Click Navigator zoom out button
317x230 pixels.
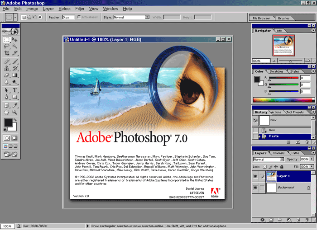274,61
